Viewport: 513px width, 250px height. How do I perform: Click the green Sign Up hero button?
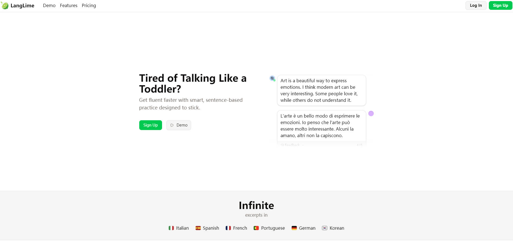(x=150, y=125)
